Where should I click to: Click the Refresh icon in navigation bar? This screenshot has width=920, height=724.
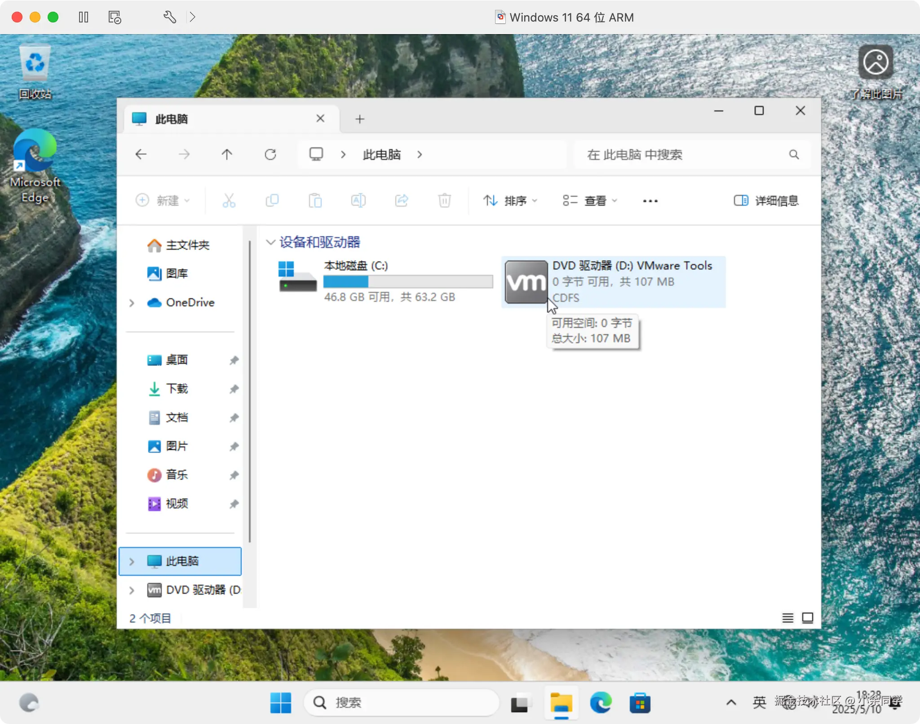[x=270, y=155]
